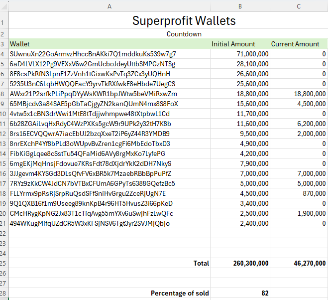Screen dimensions: 328x300
Task: Select row 8 header
Action: pyautogui.click(x=4, y=94)
